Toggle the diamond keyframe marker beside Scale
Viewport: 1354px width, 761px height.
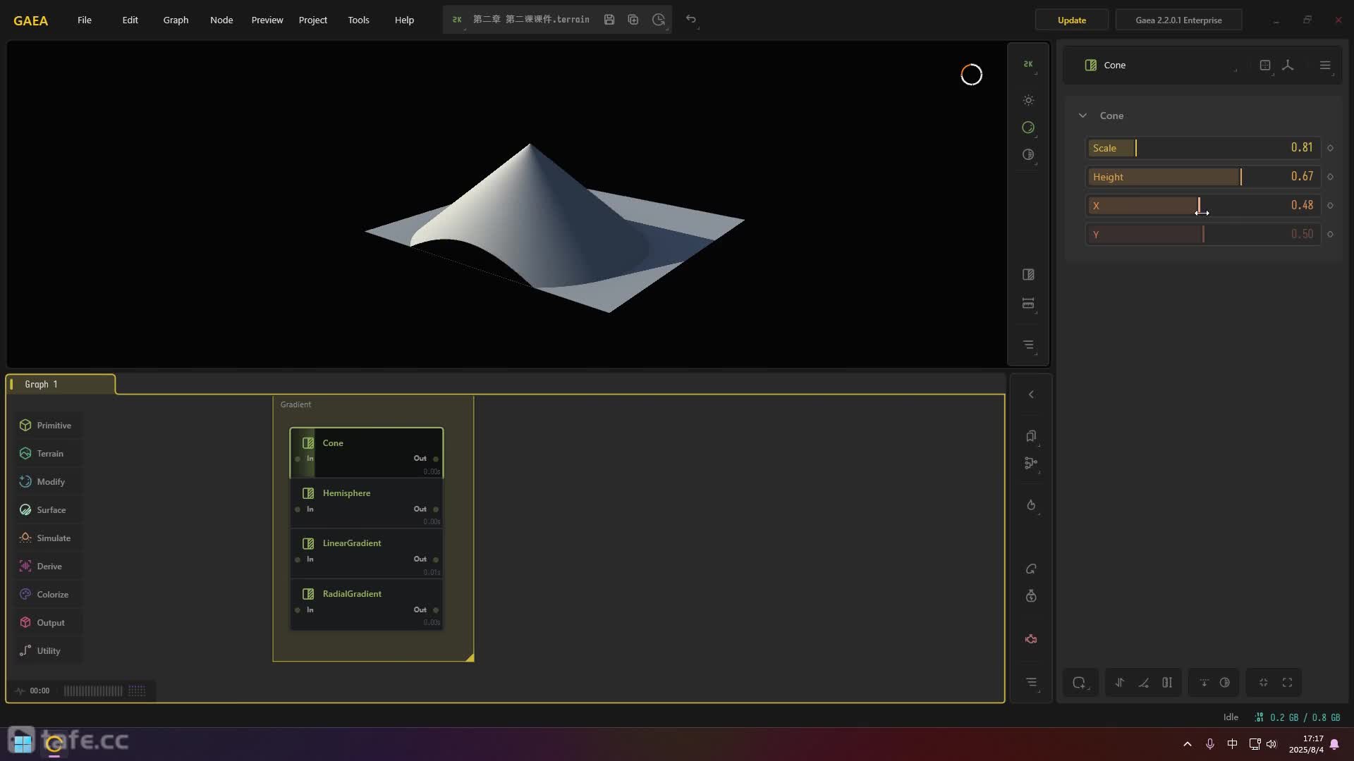pyautogui.click(x=1330, y=148)
